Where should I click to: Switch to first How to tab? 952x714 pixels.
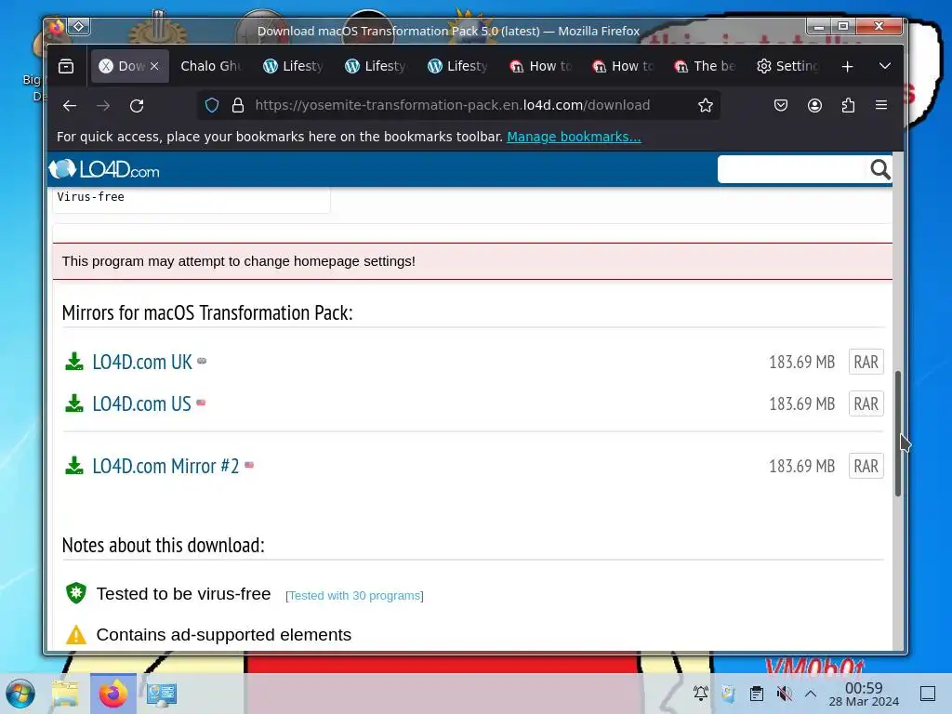(541, 66)
